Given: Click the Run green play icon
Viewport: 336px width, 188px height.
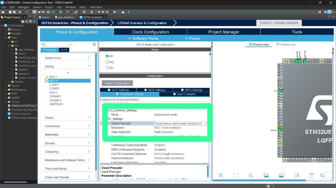Looking at the screenshot, I should (x=61, y=12).
